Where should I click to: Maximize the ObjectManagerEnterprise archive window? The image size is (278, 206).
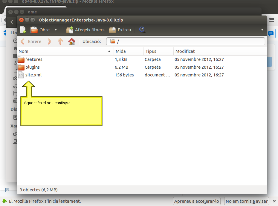coord(33,20)
